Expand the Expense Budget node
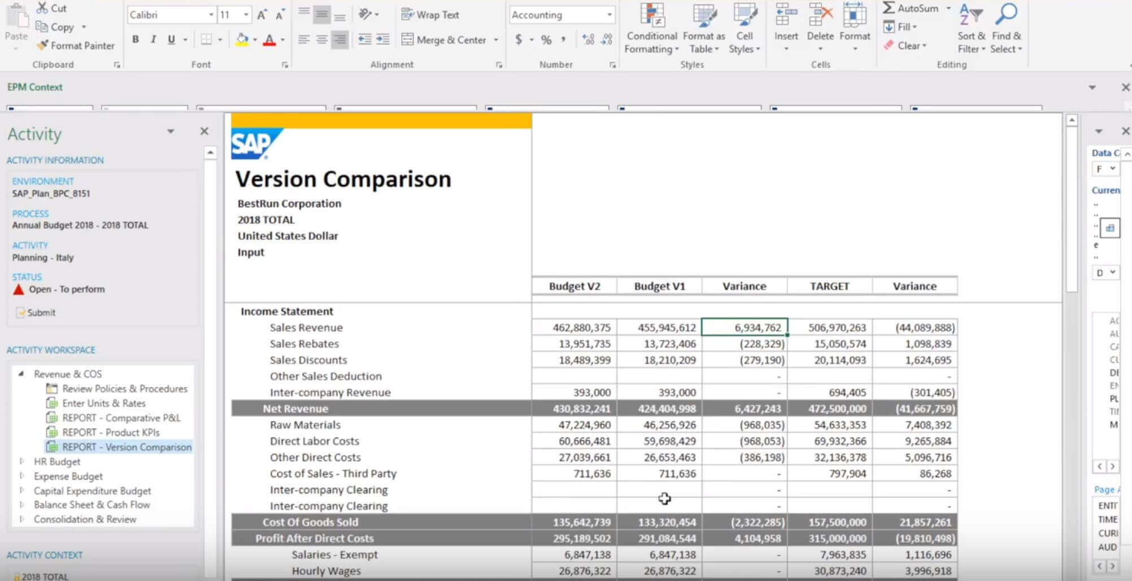1132x581 pixels. 22,476
